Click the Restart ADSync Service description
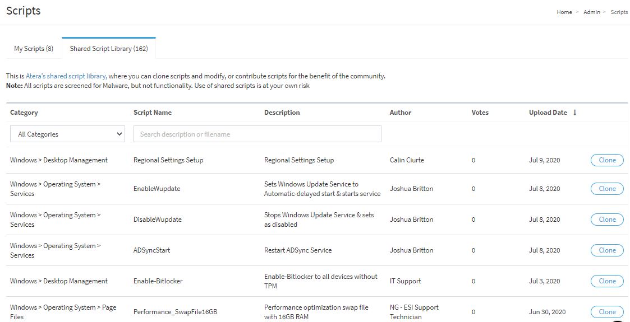The image size is (630, 322). pyautogui.click(x=298, y=250)
